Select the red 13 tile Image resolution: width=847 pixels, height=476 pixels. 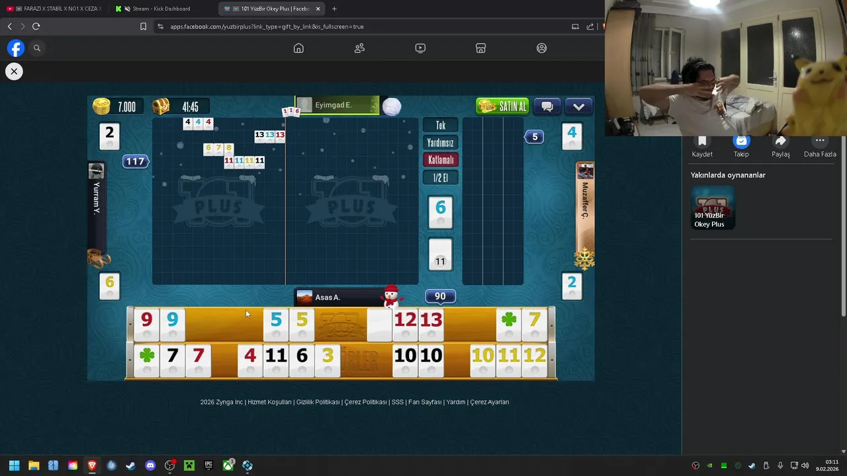pyautogui.click(x=431, y=324)
